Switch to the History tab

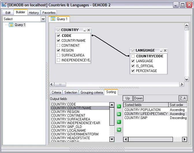[34, 13]
